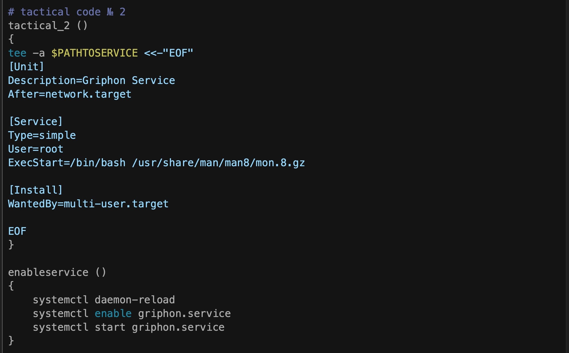Viewport: 569px width, 353px height.
Task: Place cursor on Type=simple line
Action: pyautogui.click(x=42, y=135)
